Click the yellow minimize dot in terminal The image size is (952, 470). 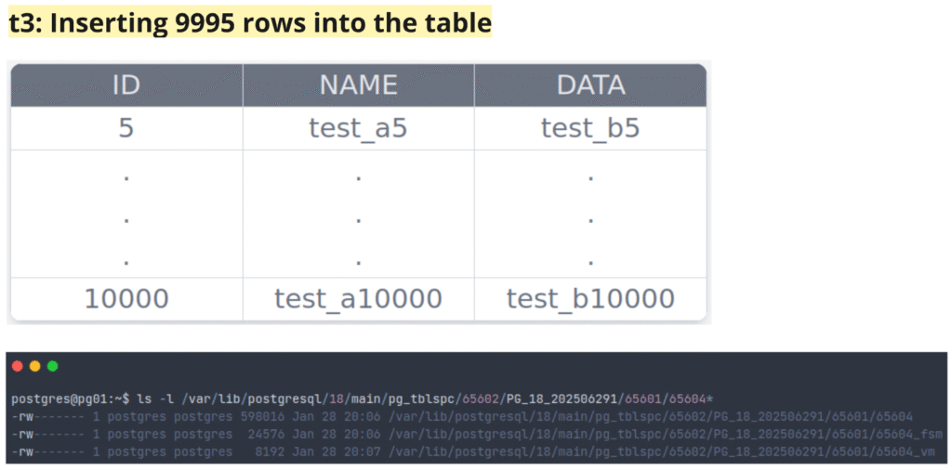pyautogui.click(x=34, y=366)
